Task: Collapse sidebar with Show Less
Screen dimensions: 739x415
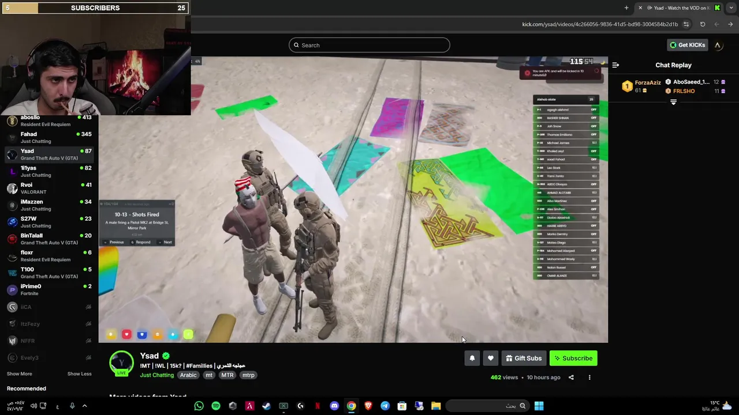Action: click(x=79, y=373)
